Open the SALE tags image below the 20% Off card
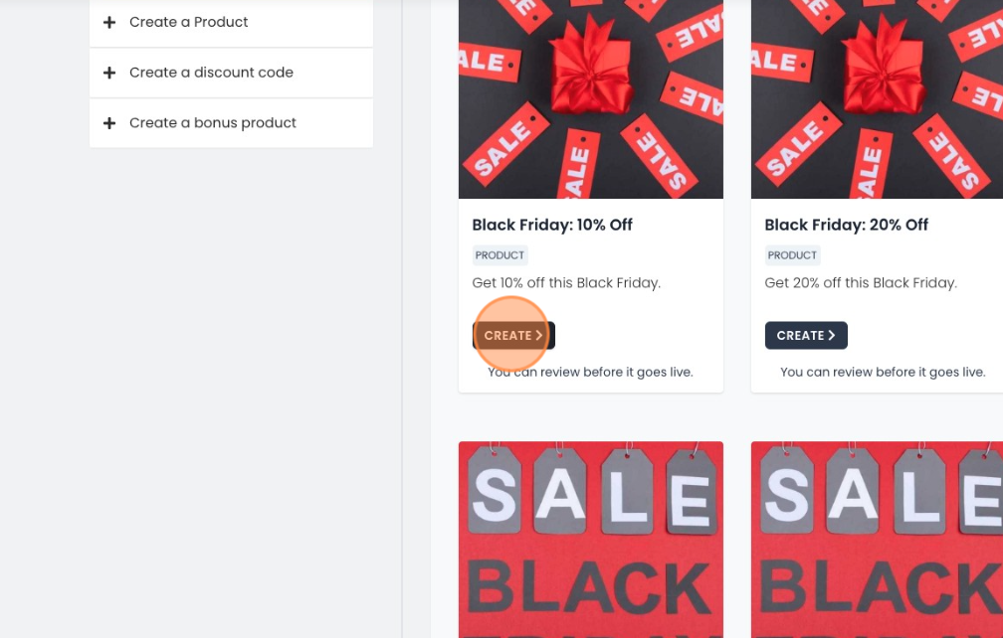The width and height of the screenshot is (1003, 638). 877,540
